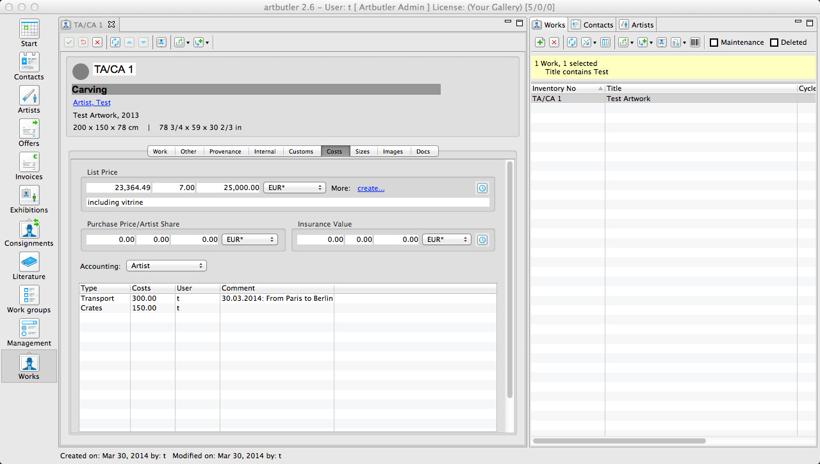The width and height of the screenshot is (820, 464).
Task: Open the Artist, Test link
Action: 92,102
